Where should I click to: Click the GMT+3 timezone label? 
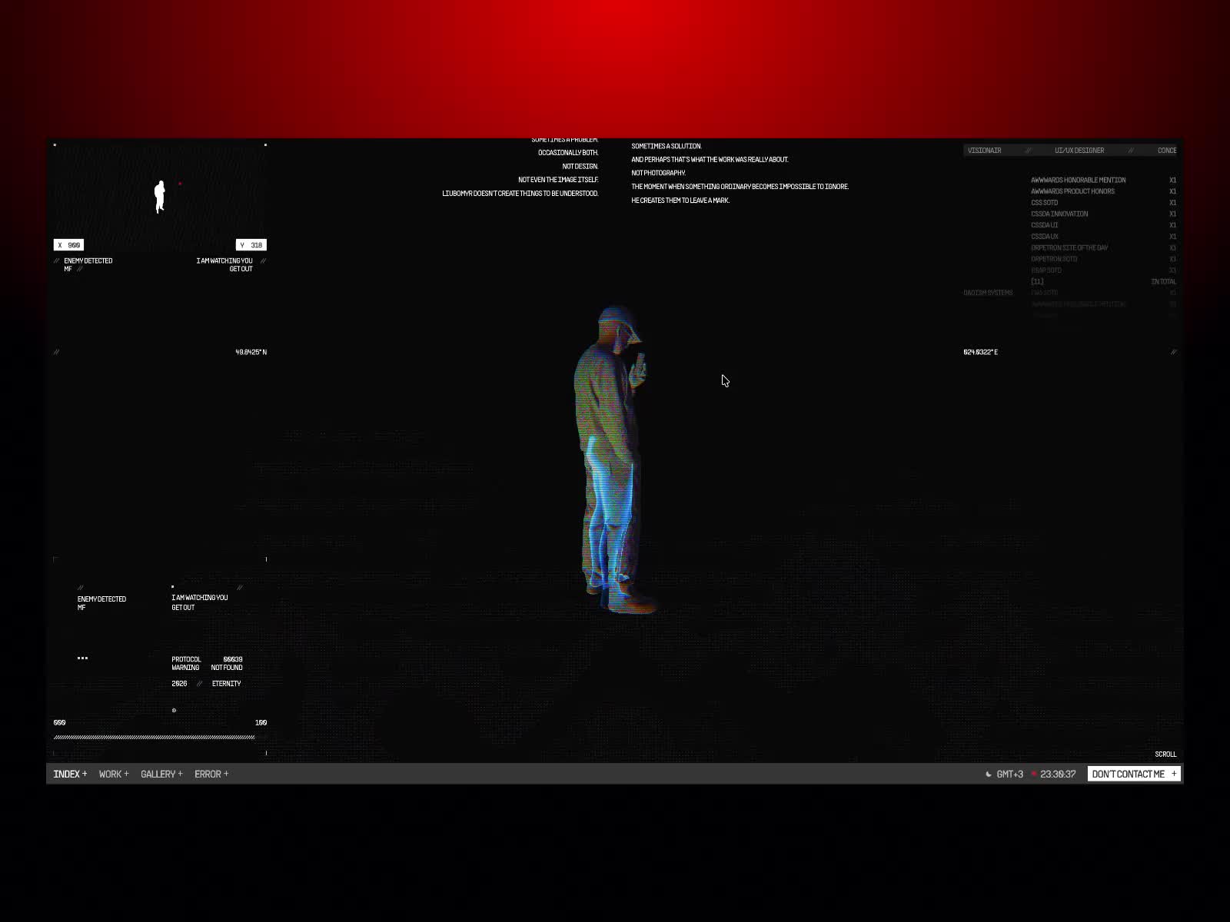click(x=1009, y=774)
